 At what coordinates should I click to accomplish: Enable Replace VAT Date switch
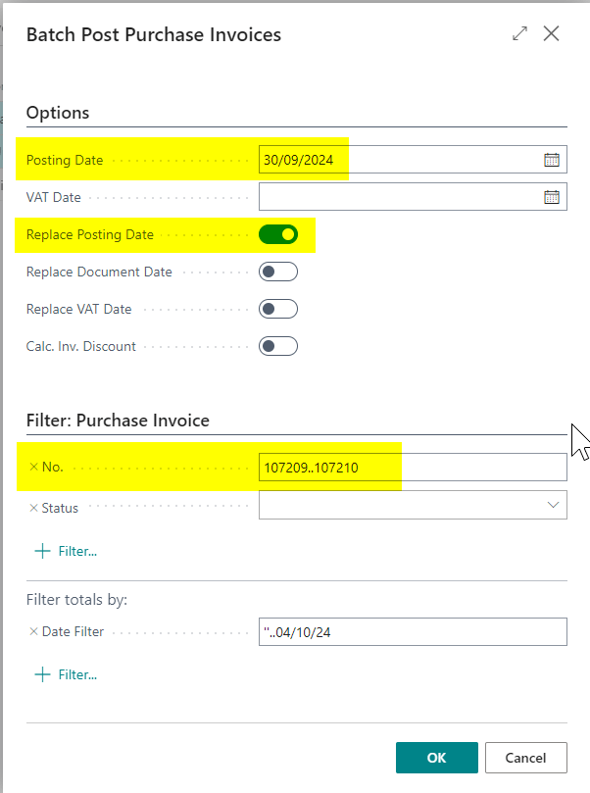(278, 309)
